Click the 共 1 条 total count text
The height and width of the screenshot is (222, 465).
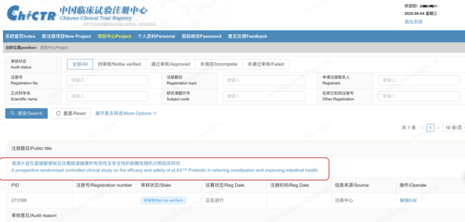(x=409, y=128)
